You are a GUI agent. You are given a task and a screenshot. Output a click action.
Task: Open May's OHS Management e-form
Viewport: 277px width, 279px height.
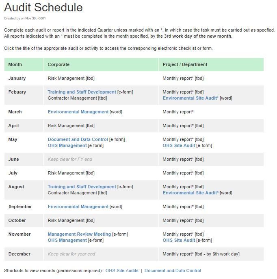pos(67,145)
